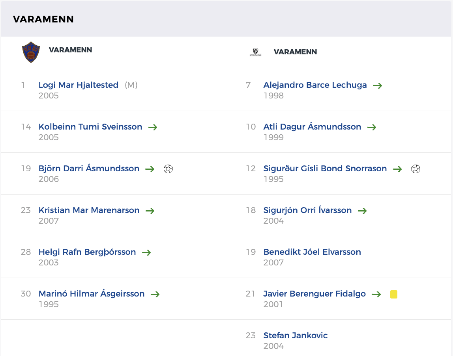The height and width of the screenshot is (356, 453).
Task: Click substitution arrow next to Sigurjón Orri Ívarsson
Action: [362, 211]
